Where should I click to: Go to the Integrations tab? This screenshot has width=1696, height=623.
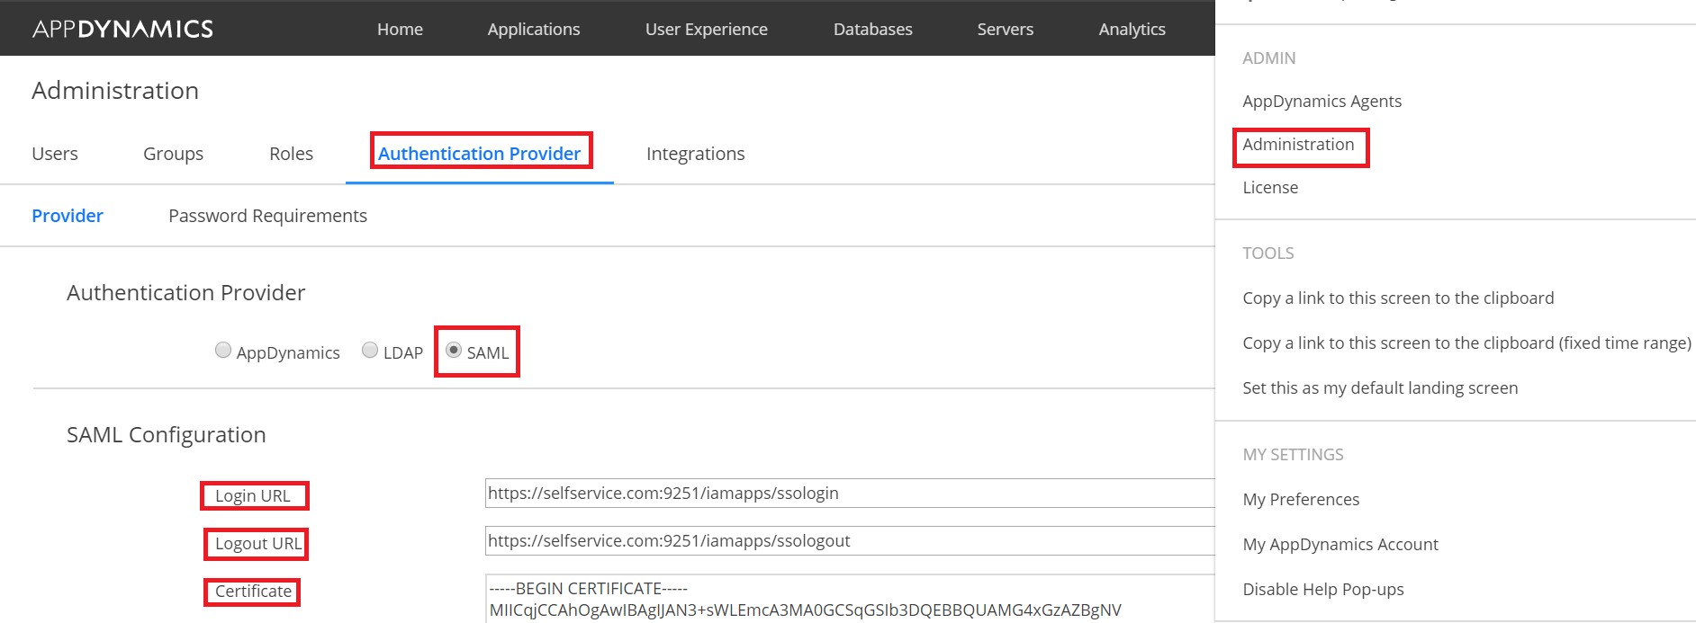coord(695,154)
